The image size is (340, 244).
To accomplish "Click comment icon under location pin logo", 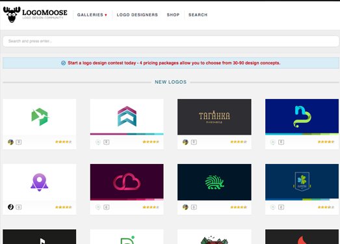I will [19, 207].
